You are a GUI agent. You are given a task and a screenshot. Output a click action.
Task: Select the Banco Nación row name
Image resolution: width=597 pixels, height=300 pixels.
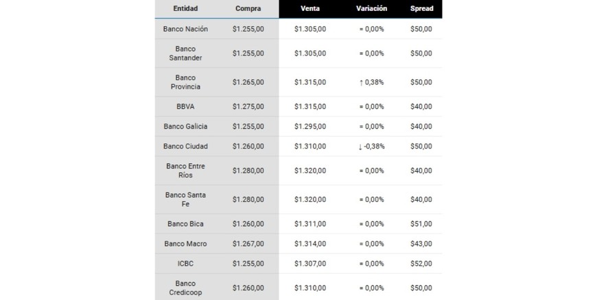click(185, 29)
